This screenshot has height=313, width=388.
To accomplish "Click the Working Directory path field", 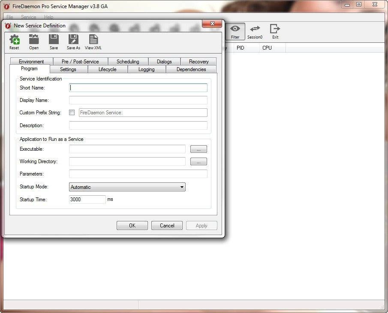I will click(127, 161).
